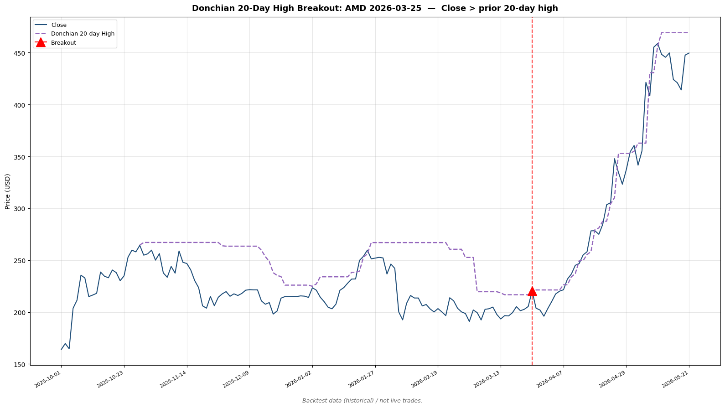
Task: Click the dashed purple line sample in the legend
Action: [x=41, y=34]
